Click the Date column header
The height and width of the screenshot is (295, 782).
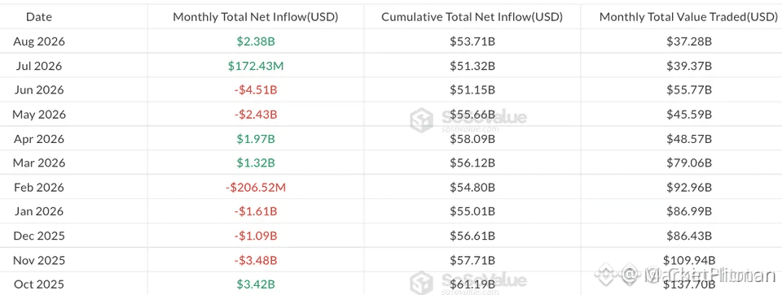(39, 16)
